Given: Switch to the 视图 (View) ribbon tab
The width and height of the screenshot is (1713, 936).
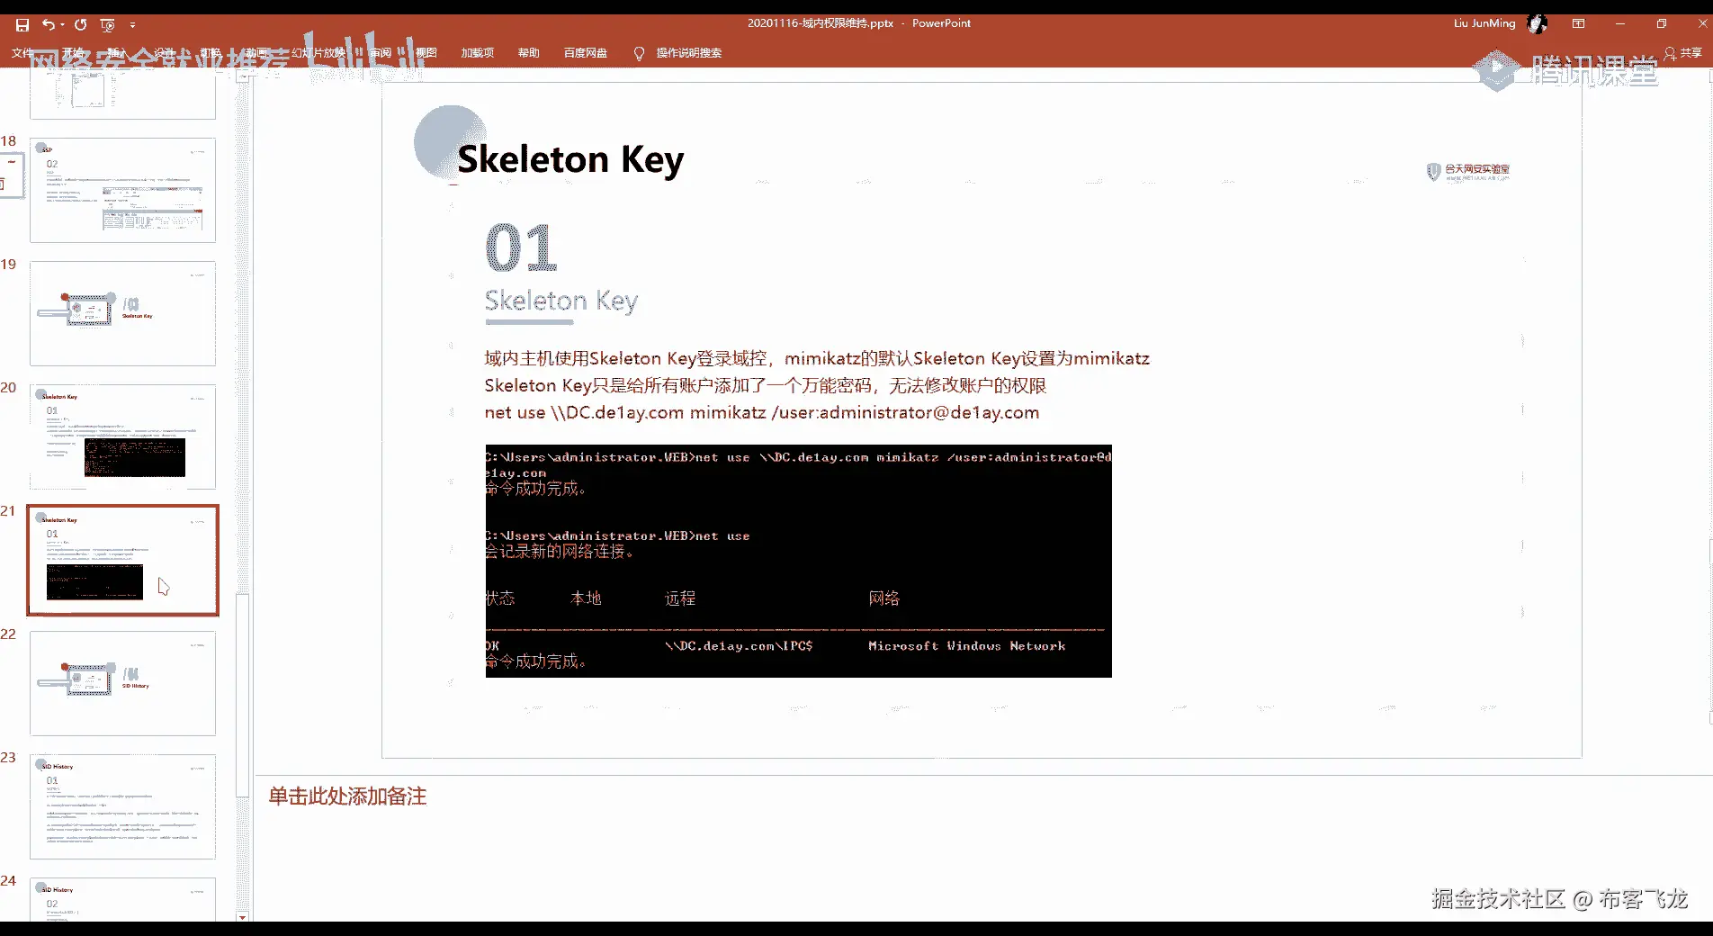Looking at the screenshot, I should 426,53.
